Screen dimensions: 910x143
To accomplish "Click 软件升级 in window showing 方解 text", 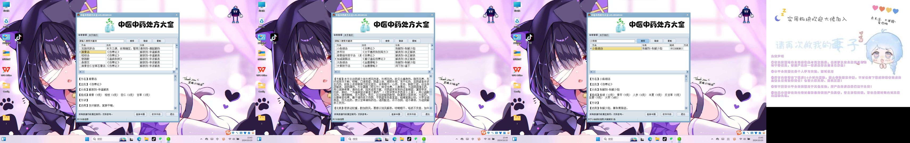I will 412,114.
